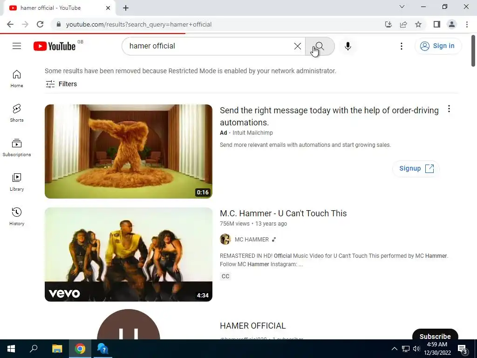Open Library in the sidebar
Screen dimensions: 477x358
pyautogui.click(x=17, y=182)
